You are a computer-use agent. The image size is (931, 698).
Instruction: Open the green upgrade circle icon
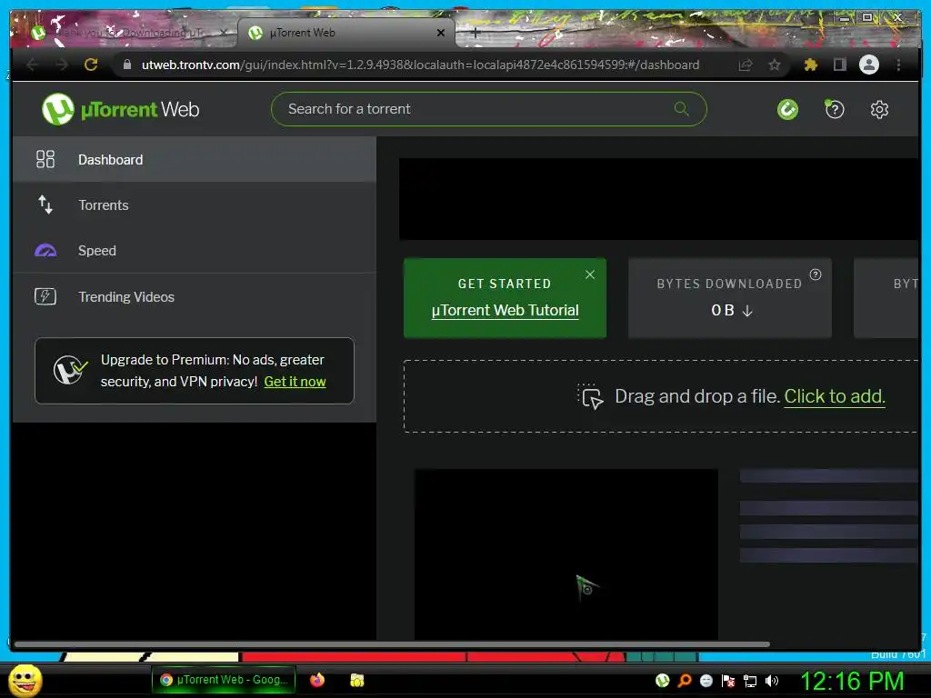click(x=788, y=109)
